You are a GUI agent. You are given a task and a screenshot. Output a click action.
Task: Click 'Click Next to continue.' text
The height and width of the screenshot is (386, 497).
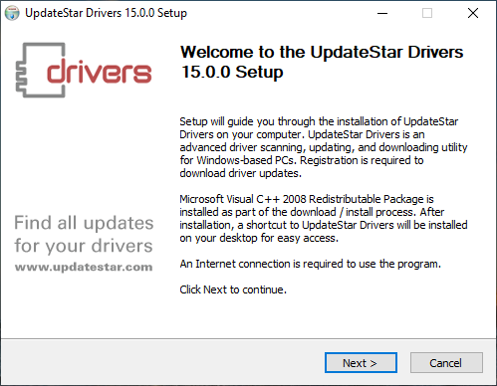(x=233, y=289)
